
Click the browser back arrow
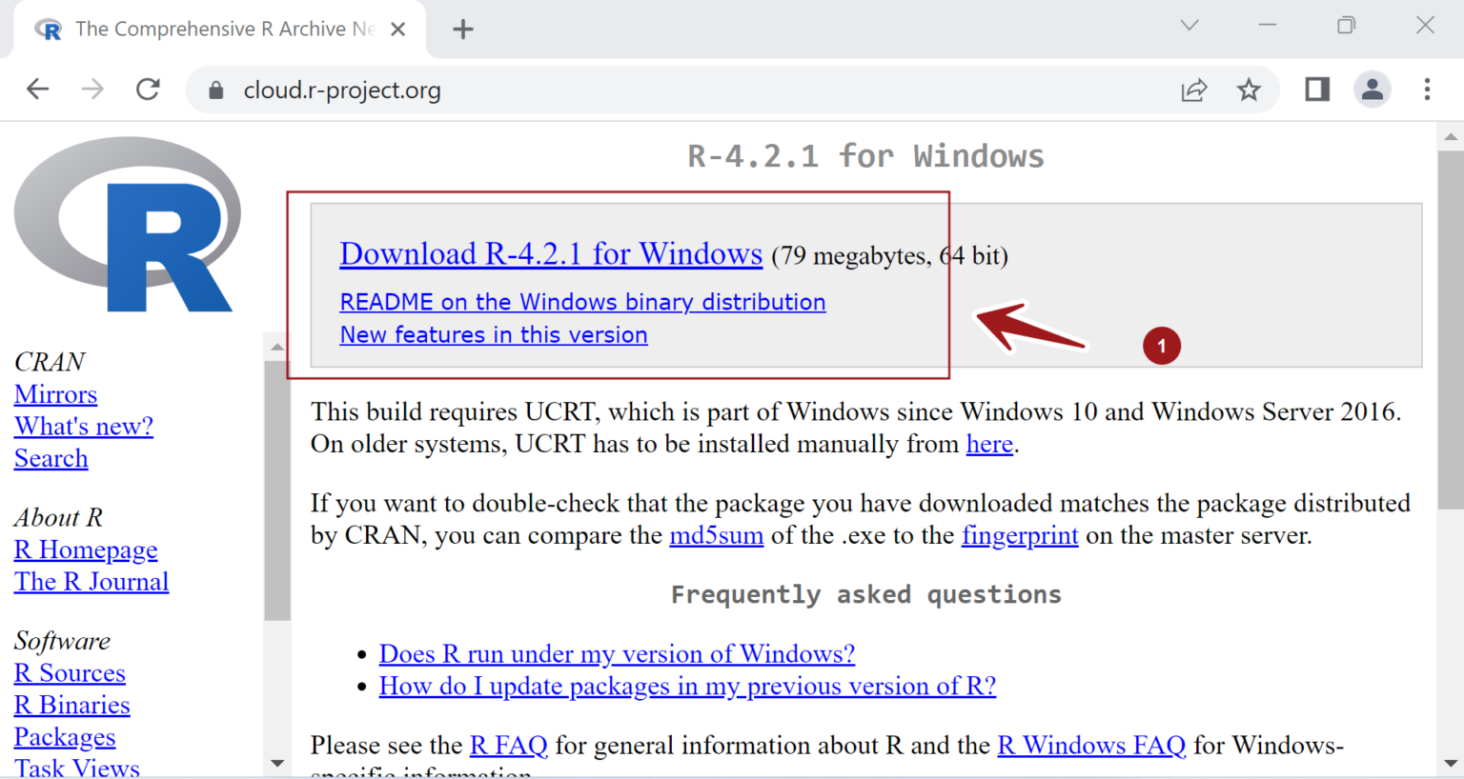click(x=37, y=90)
